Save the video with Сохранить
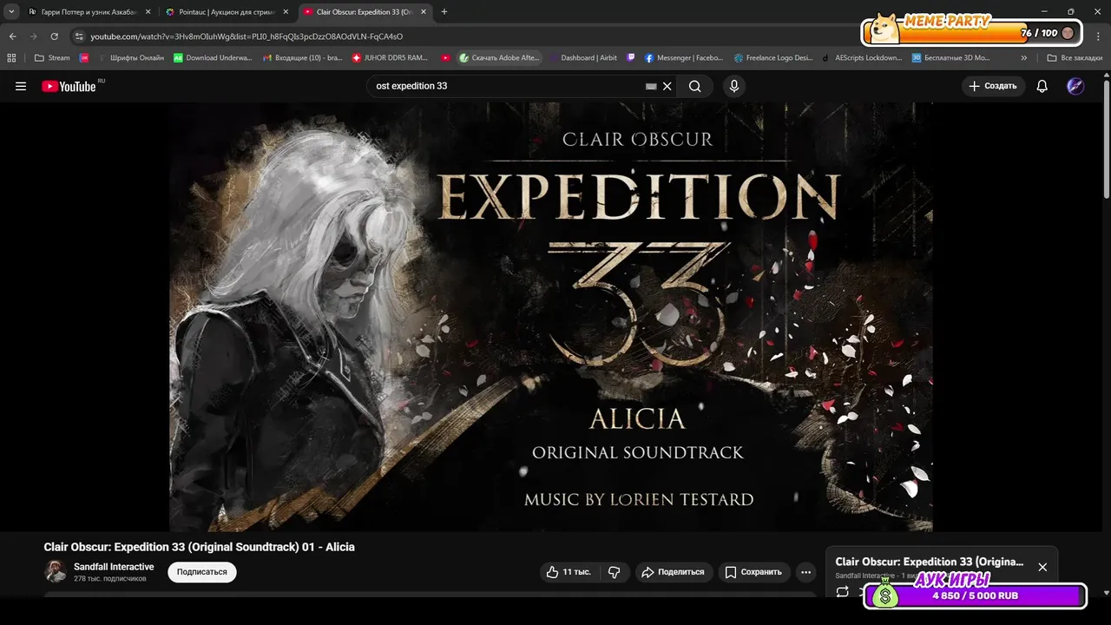The width and height of the screenshot is (1111, 625). point(753,572)
